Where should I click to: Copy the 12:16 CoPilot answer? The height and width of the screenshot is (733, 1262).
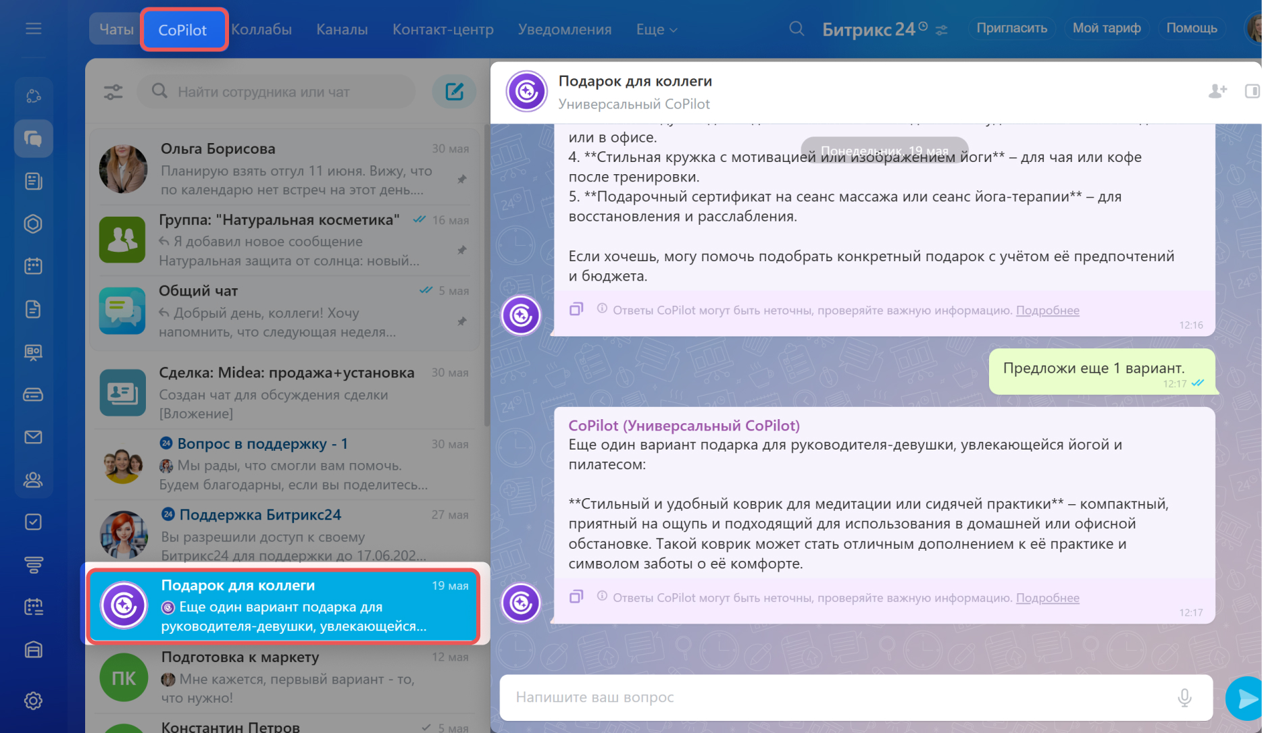pyautogui.click(x=576, y=309)
